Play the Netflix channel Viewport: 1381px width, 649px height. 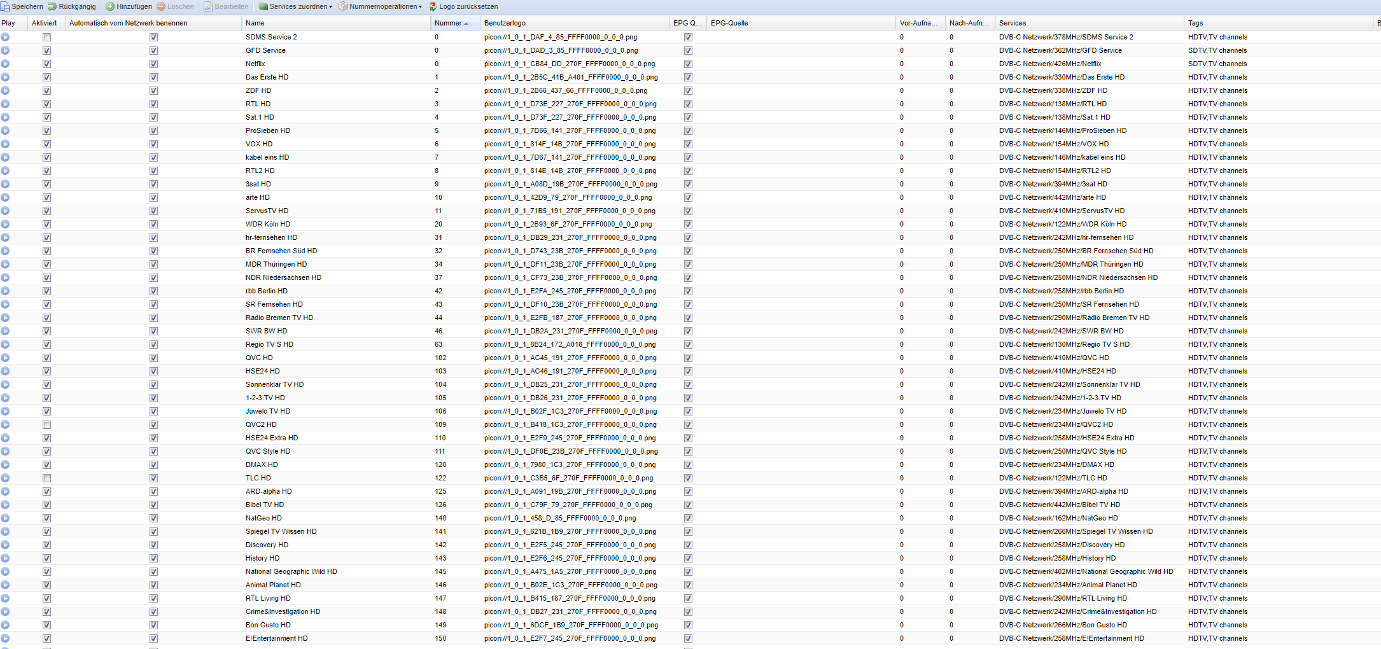(x=5, y=64)
